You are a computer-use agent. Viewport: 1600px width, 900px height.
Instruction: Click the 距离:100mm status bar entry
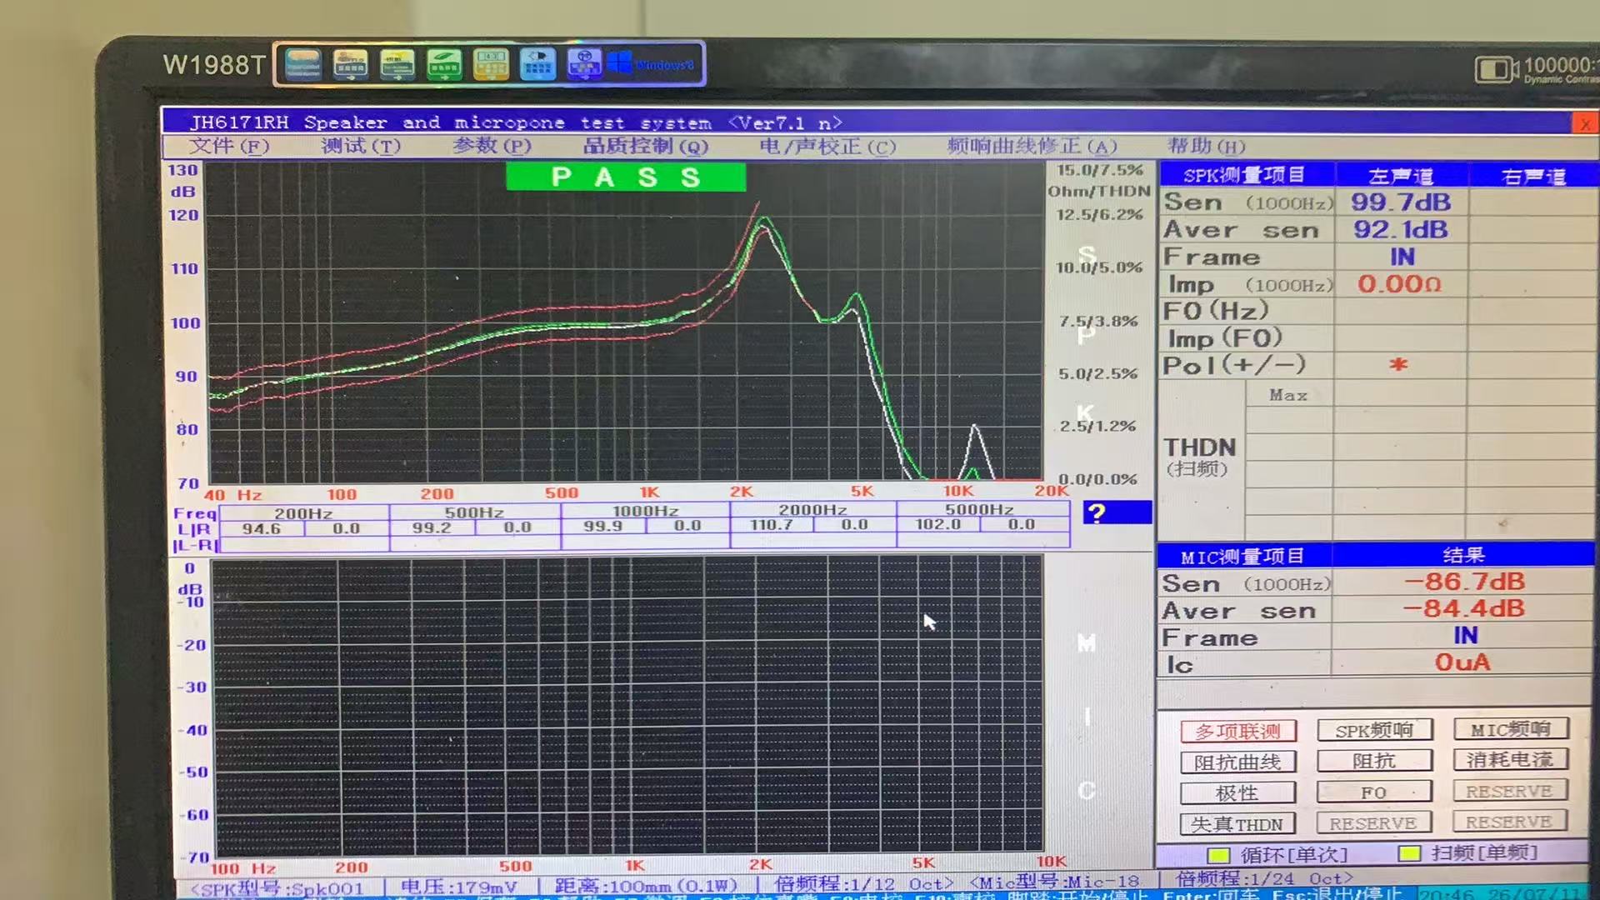(x=647, y=886)
